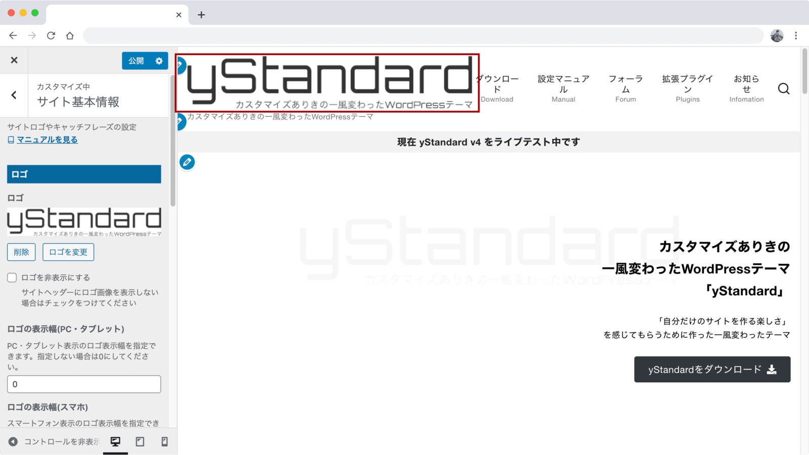The width and height of the screenshot is (809, 455).
Task: Reload the page with refresh icon
Action: (x=51, y=35)
